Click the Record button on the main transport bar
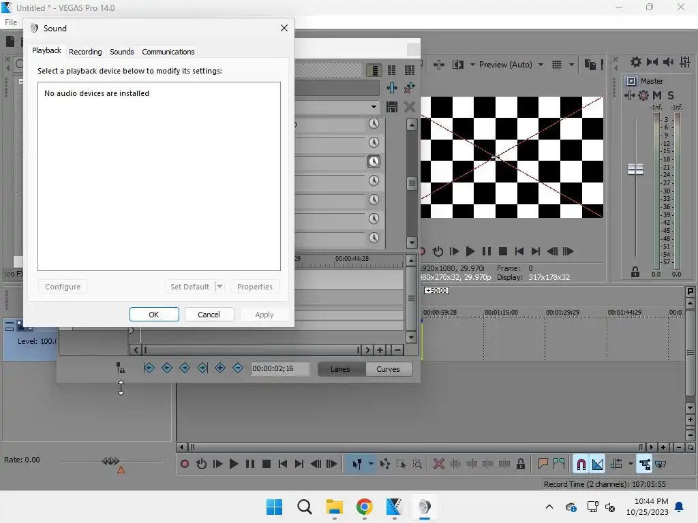 click(184, 464)
